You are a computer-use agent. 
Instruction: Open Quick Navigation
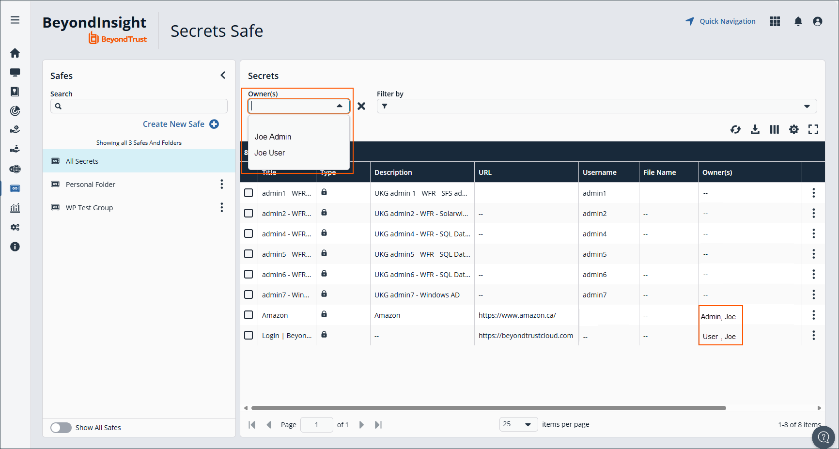(720, 21)
